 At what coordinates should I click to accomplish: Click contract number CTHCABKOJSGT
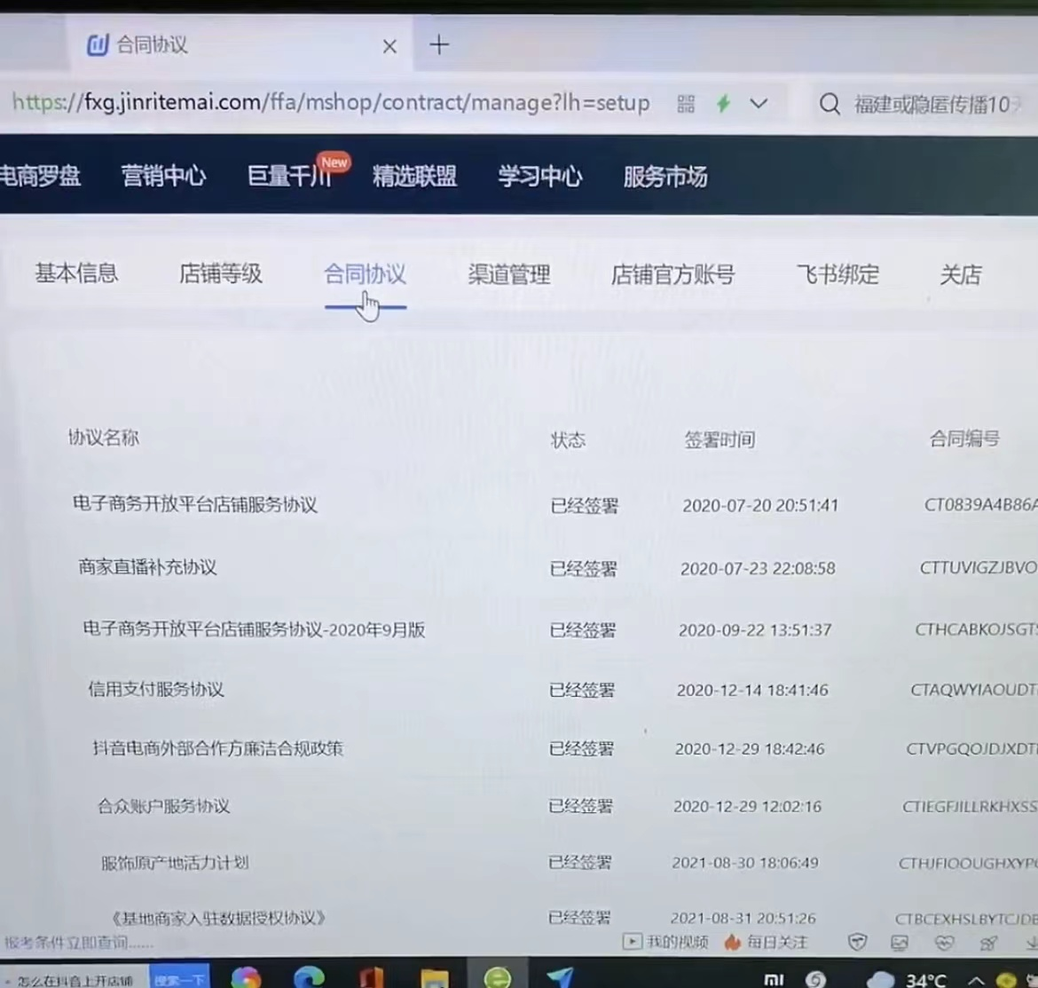(x=977, y=629)
